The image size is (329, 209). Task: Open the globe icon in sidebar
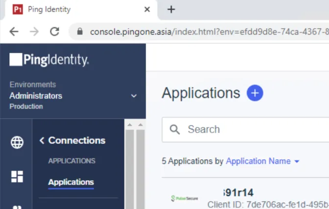click(x=17, y=142)
